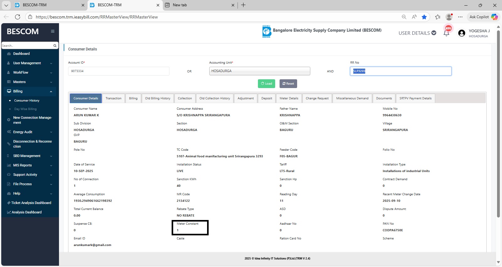This screenshot has width=502, height=267.
Task: Toggle the sidebar hamburger menu icon
Action: (53, 31)
